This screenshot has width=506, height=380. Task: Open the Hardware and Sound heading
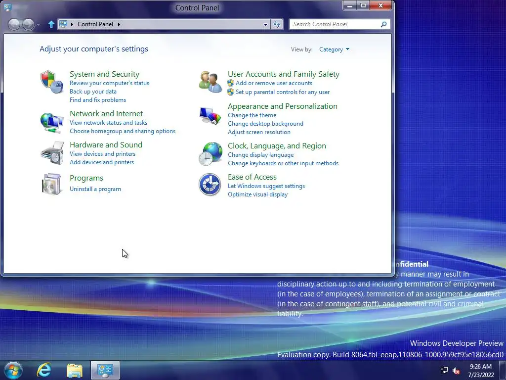pyautogui.click(x=106, y=145)
